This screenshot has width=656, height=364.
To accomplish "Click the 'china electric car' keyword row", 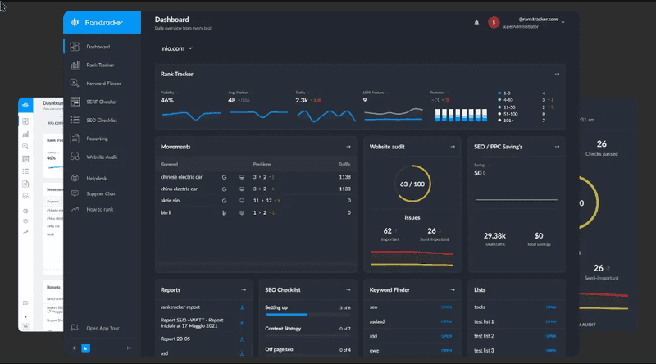I will tap(256, 189).
